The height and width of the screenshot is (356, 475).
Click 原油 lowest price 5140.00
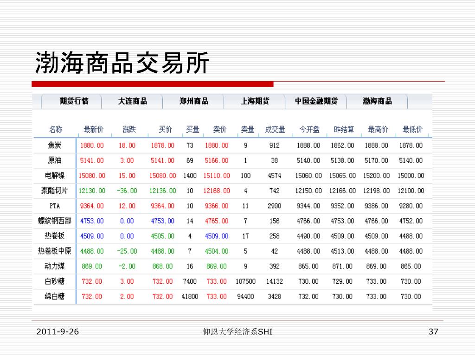[411, 161]
